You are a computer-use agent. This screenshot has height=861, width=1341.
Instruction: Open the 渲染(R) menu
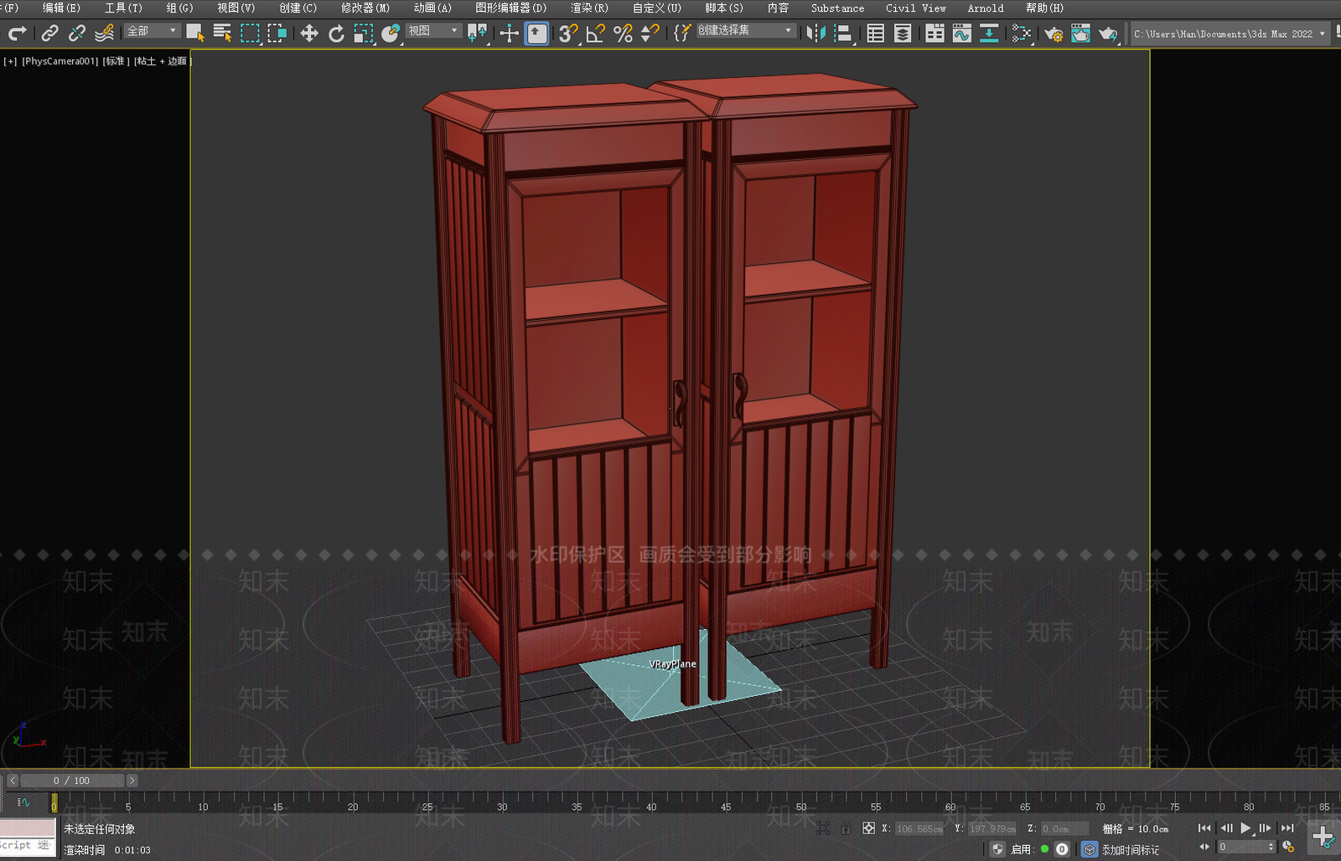point(589,8)
